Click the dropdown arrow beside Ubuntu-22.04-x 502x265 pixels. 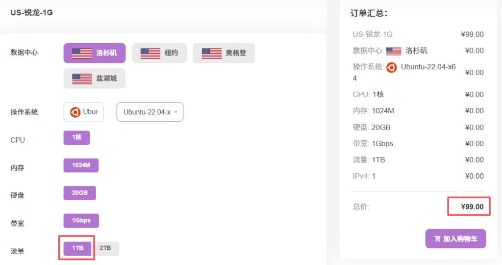click(x=176, y=112)
